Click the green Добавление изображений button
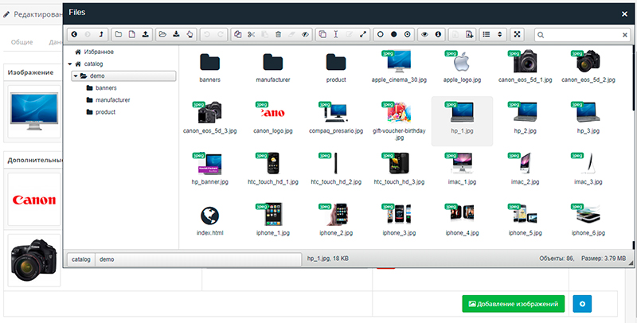This screenshot has height=323, width=637. tap(514, 304)
